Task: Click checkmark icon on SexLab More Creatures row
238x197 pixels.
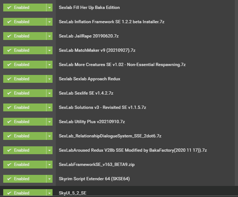Action: 9,65
